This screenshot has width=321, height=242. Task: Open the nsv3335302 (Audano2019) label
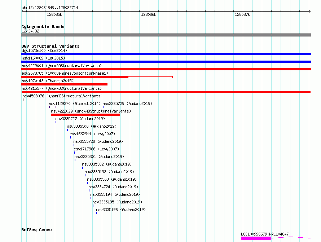point(107,164)
